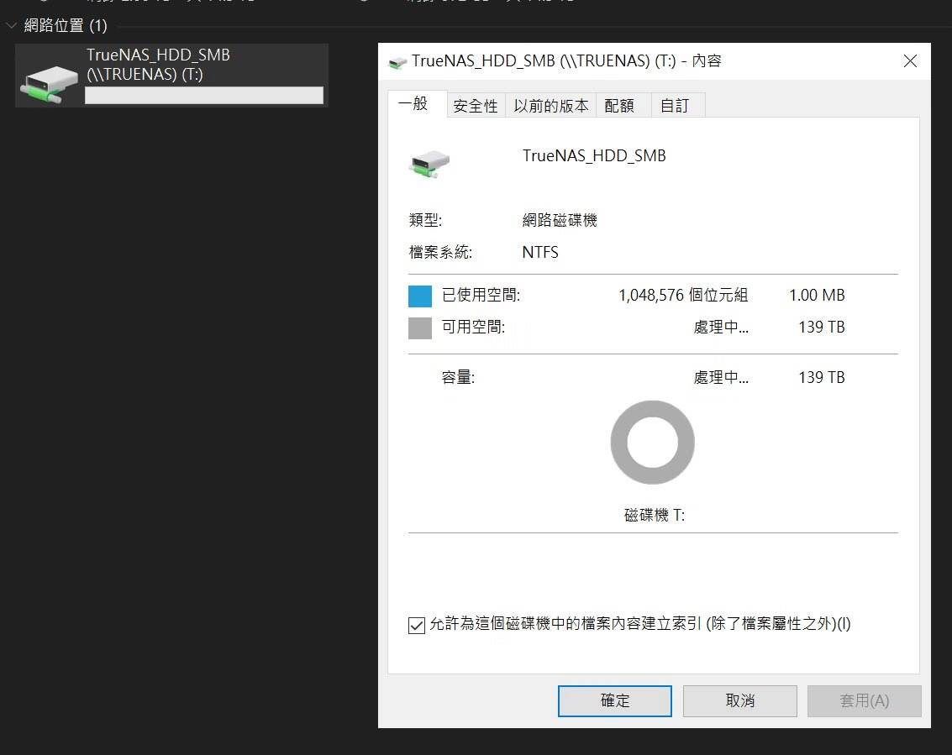
Task: Click the 已使用空間 label
Action: 481,295
